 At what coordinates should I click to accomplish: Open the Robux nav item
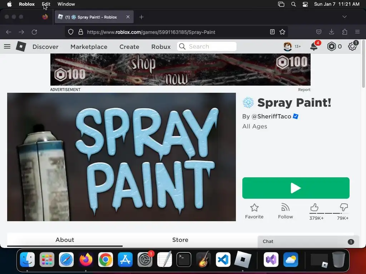tap(161, 47)
